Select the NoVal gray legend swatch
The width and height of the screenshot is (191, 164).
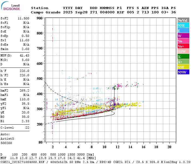[183, 20]
